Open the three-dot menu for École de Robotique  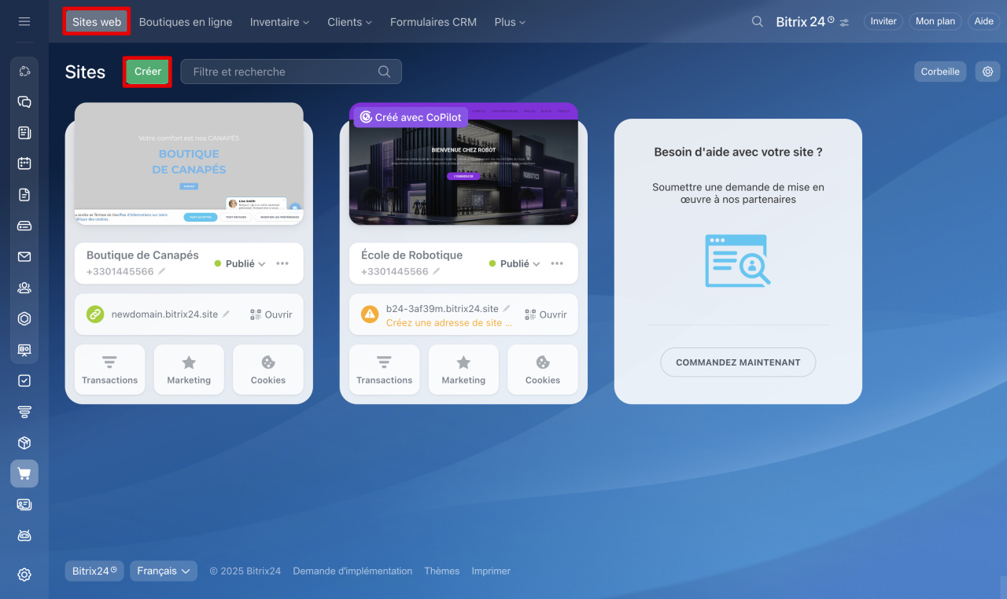coord(557,263)
